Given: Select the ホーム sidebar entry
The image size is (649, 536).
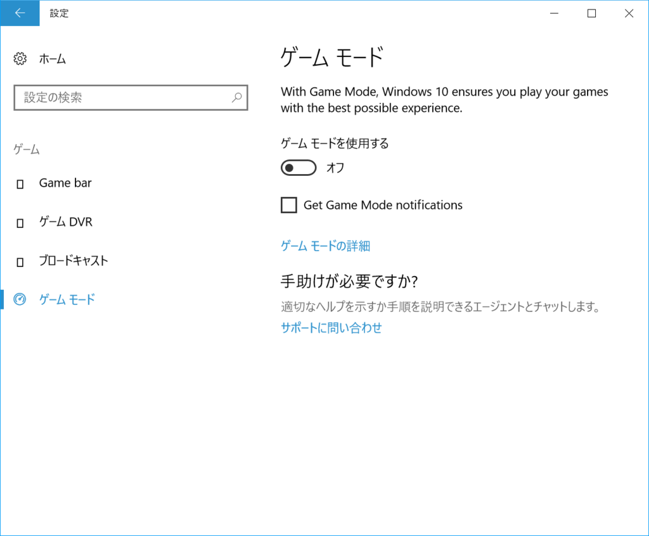Looking at the screenshot, I should pyautogui.click(x=52, y=58).
